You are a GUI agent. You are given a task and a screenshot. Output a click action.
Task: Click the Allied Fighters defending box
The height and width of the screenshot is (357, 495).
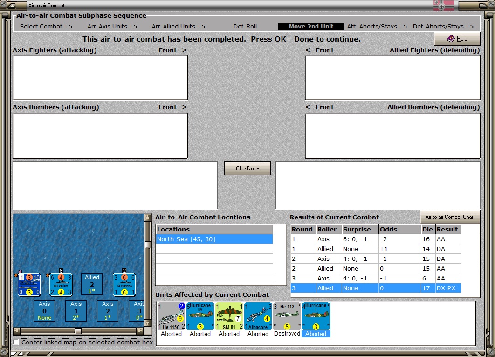(393, 78)
